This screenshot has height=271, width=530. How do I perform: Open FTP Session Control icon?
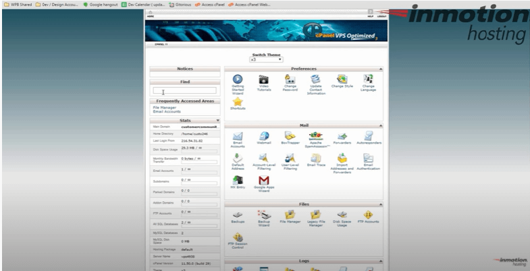pos(238,237)
